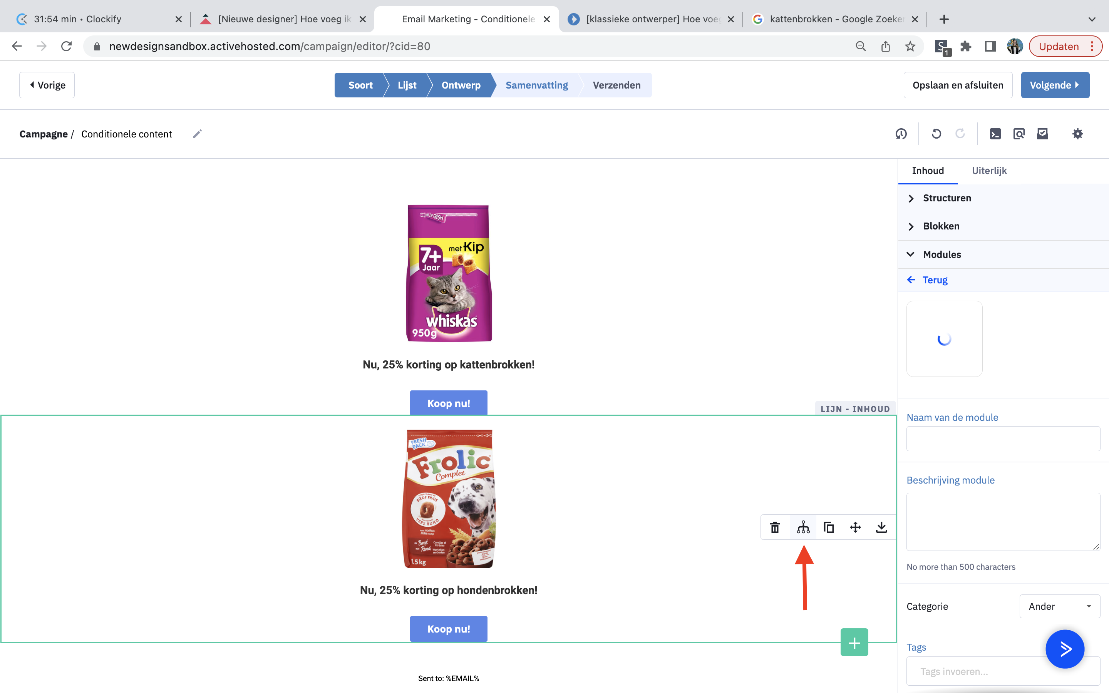
Task: Go to the Soort step
Action: [360, 85]
